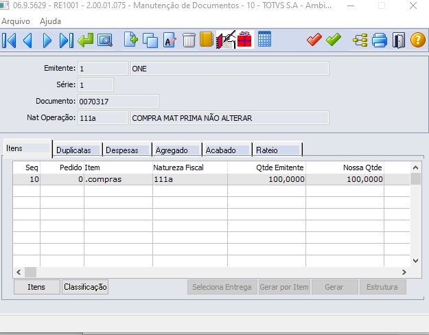
Task: Click the green go-to arrow icon
Action: coord(86,41)
